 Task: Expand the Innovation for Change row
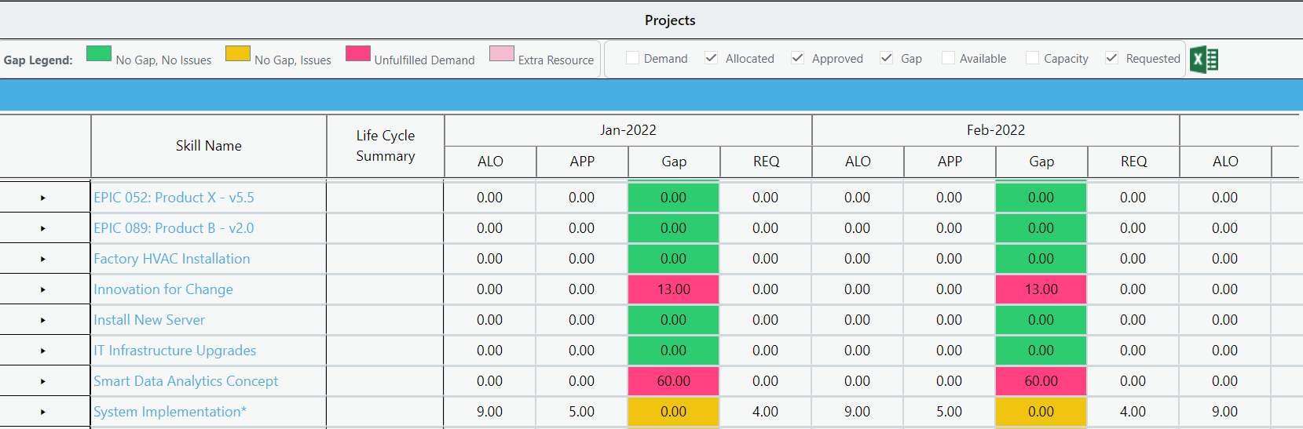(x=43, y=289)
